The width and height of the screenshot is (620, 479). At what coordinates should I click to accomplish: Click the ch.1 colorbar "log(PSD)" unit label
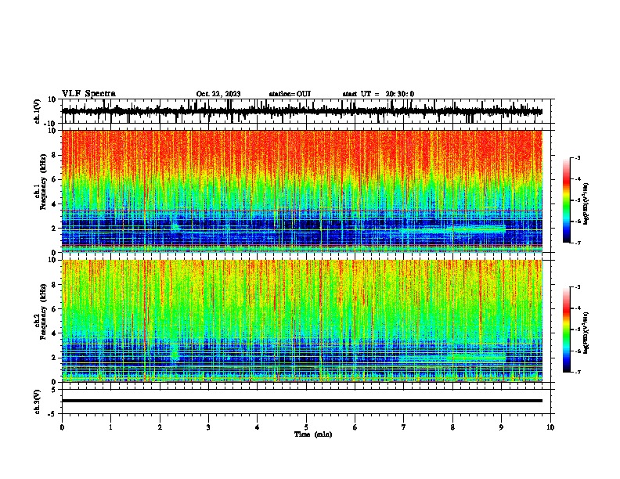coord(586,204)
